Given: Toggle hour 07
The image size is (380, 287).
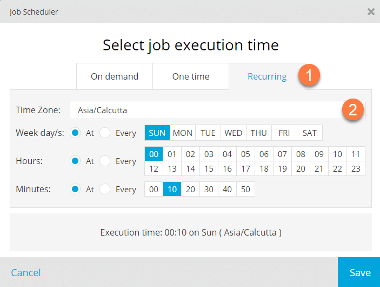Looking at the screenshot, I should click(x=282, y=154).
